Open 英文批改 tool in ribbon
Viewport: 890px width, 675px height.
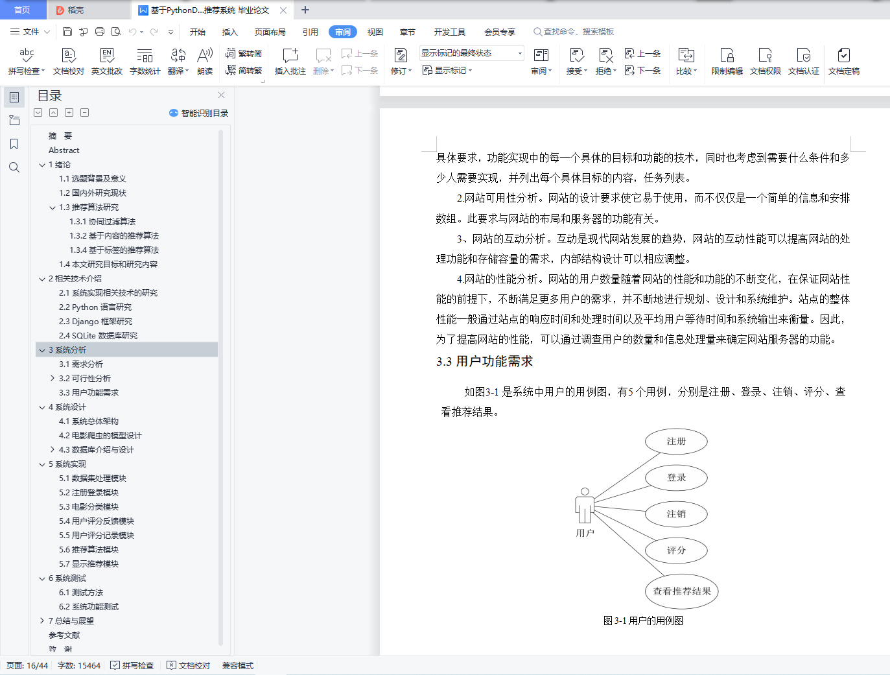coord(107,62)
